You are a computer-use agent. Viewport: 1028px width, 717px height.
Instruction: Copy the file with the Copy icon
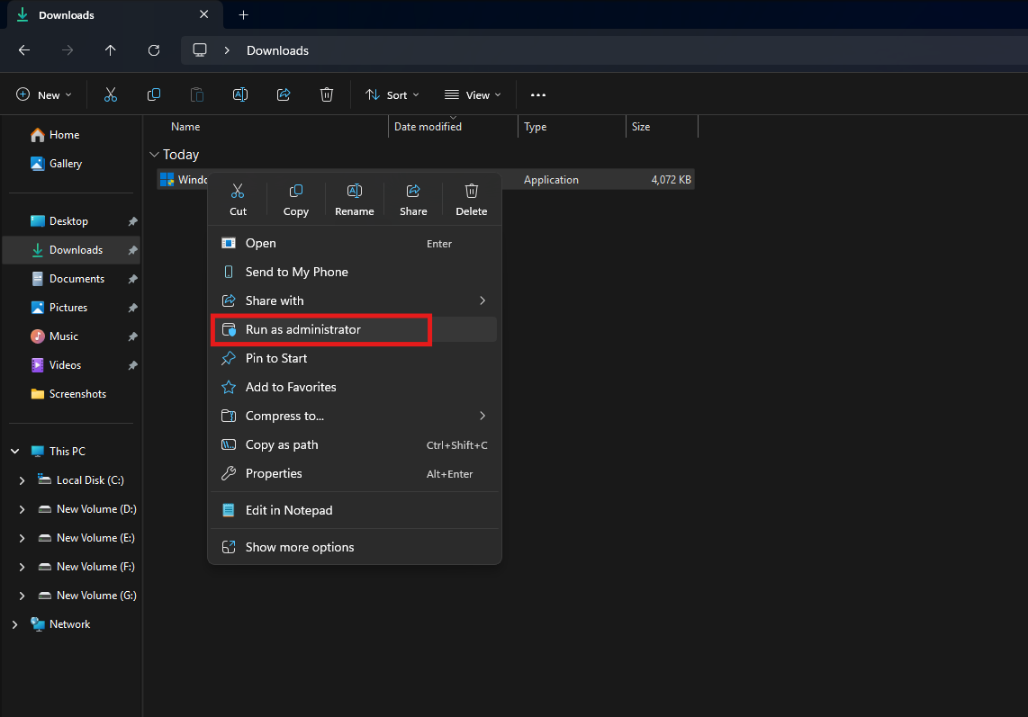click(154, 94)
